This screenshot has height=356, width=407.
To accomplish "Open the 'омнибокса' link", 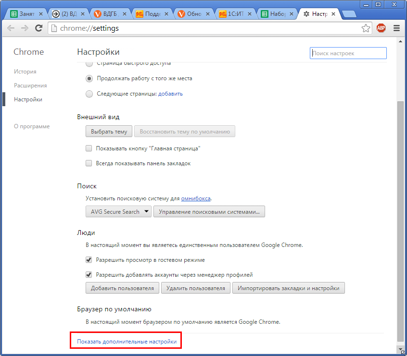I will [196, 198].
